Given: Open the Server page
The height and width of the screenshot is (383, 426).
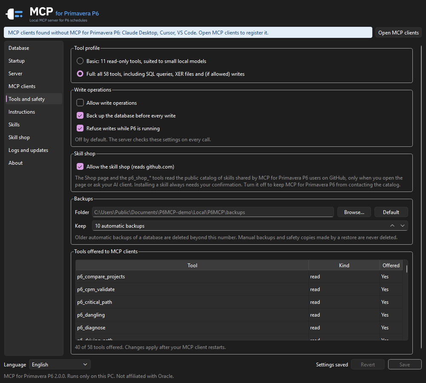Looking at the screenshot, I should (34, 74).
